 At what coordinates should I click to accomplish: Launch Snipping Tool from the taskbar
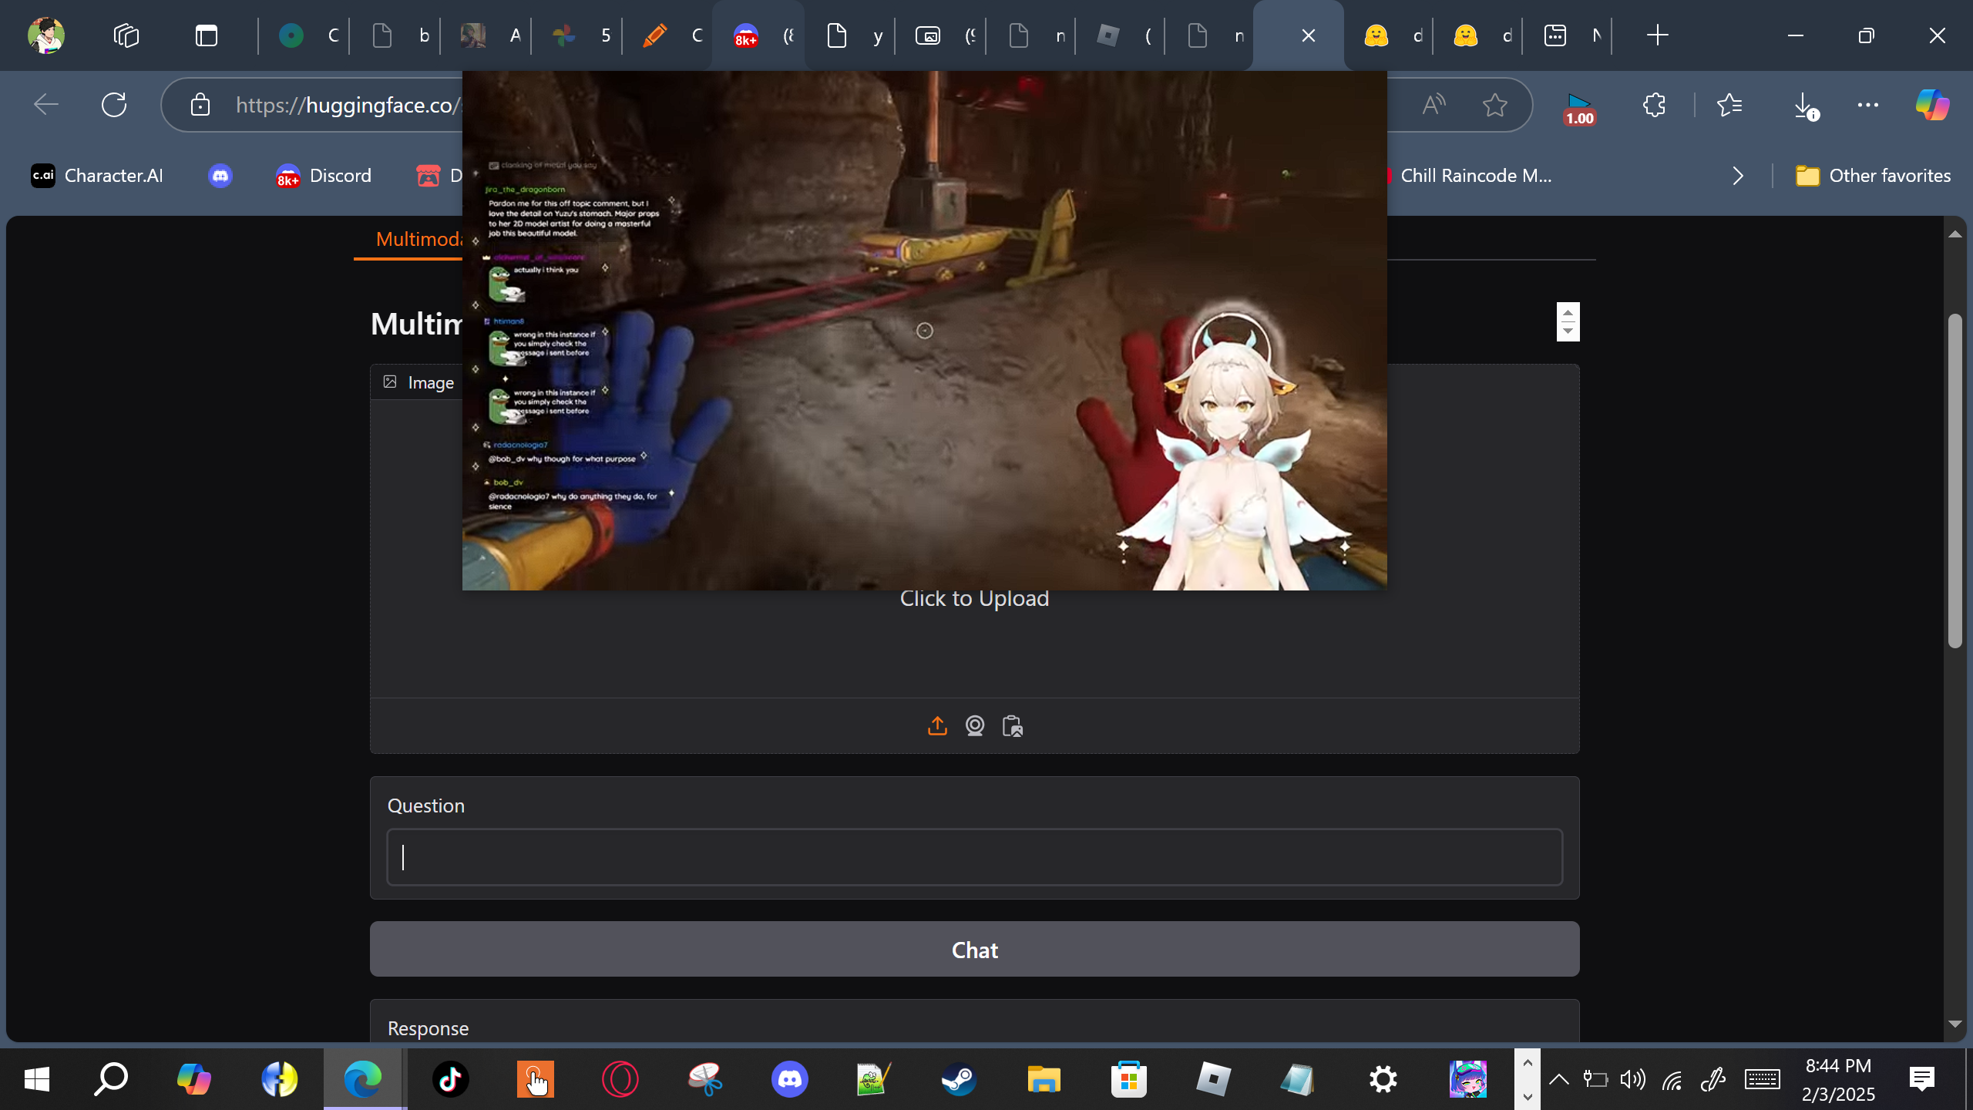(705, 1079)
